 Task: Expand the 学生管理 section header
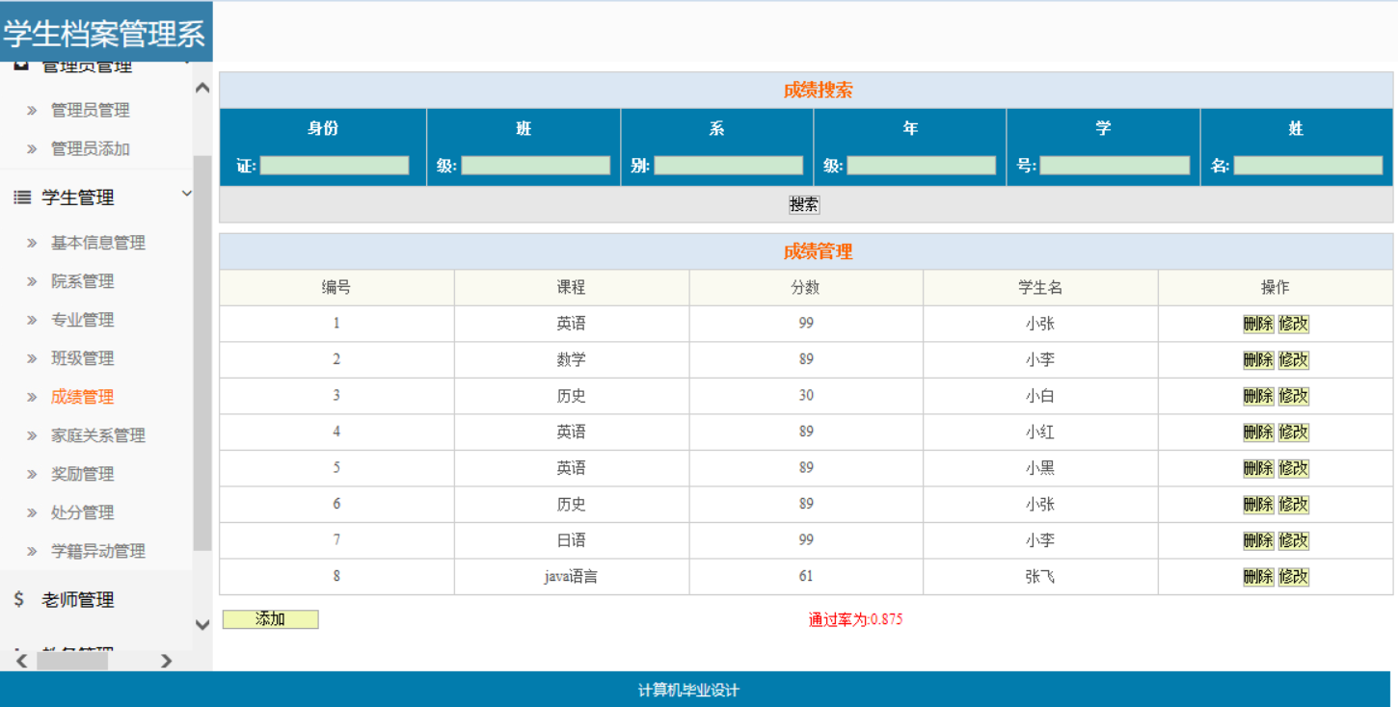click(x=77, y=197)
